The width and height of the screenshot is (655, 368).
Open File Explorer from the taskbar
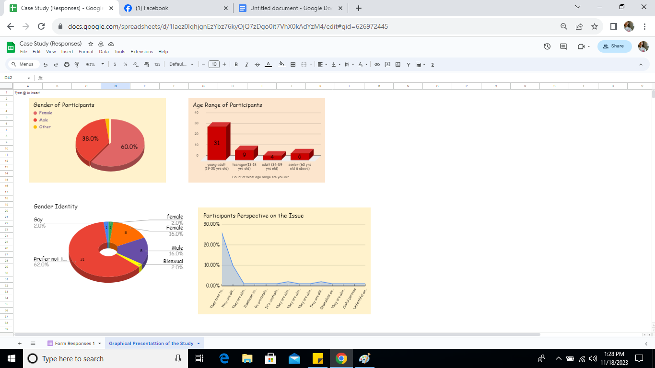[247, 358]
